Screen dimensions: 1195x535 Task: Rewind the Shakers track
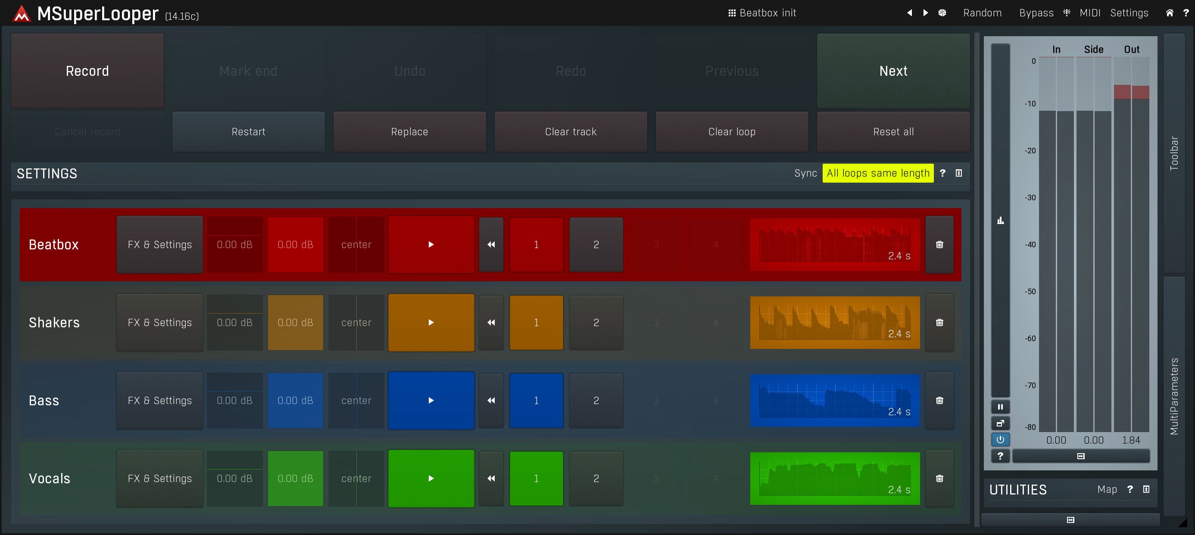pyautogui.click(x=491, y=322)
